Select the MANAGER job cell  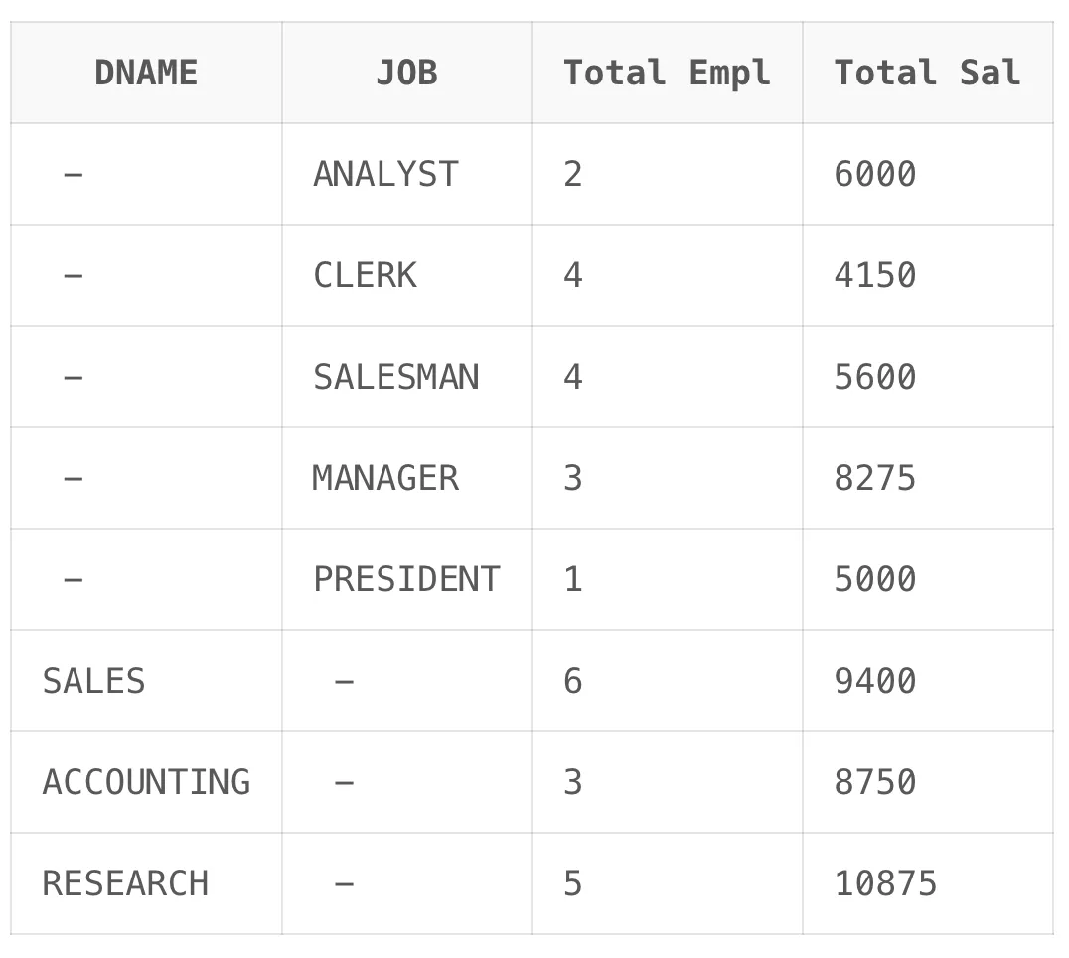tap(385, 479)
